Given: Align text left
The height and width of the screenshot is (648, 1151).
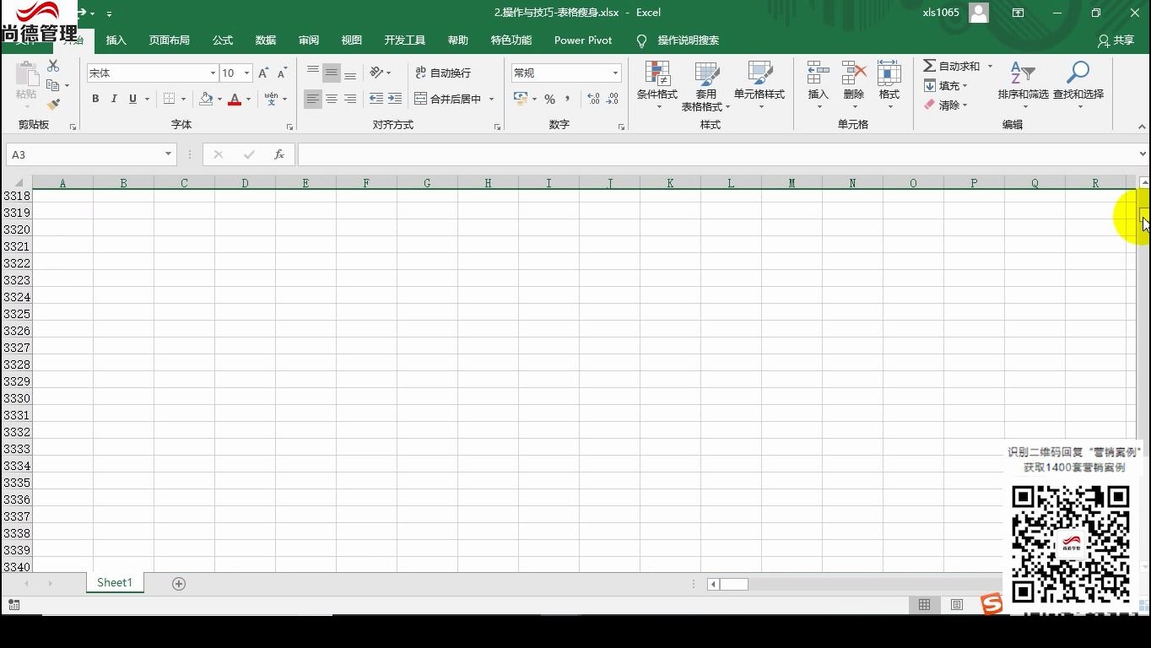Looking at the screenshot, I should pyautogui.click(x=313, y=99).
